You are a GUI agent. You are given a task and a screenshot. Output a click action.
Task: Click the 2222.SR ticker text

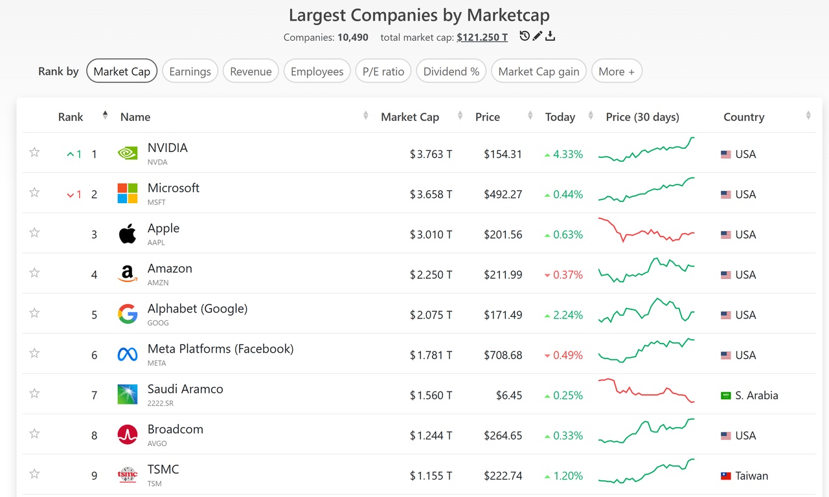(x=161, y=403)
